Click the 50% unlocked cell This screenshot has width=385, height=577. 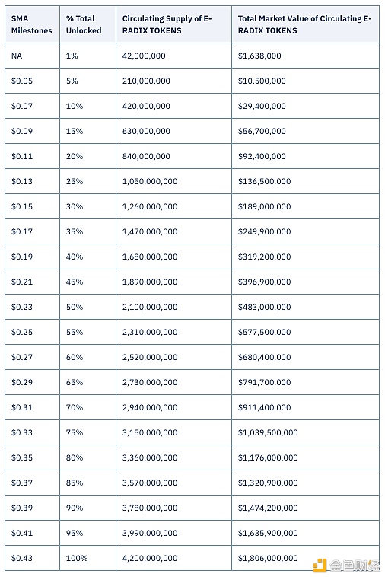[x=87, y=307]
